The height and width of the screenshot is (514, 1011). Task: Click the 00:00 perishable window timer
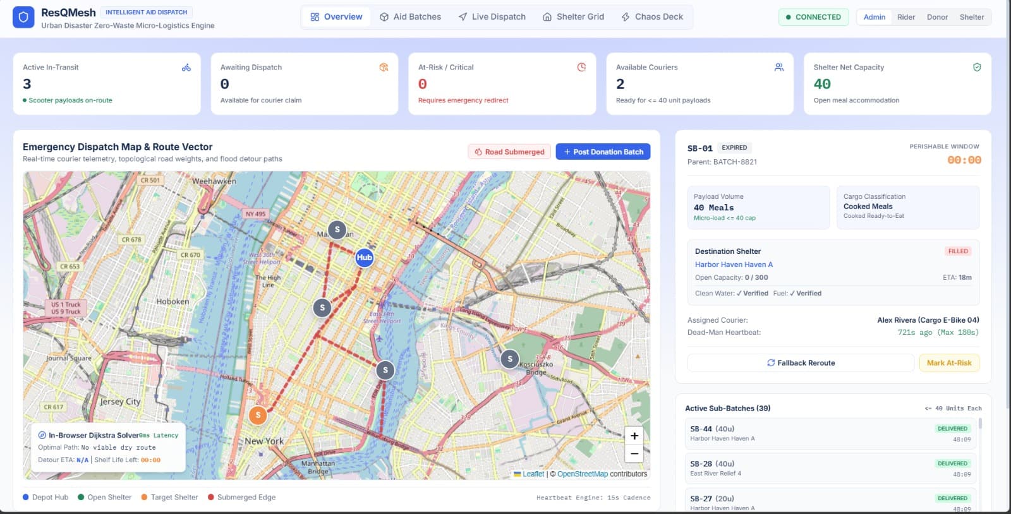[x=964, y=160]
